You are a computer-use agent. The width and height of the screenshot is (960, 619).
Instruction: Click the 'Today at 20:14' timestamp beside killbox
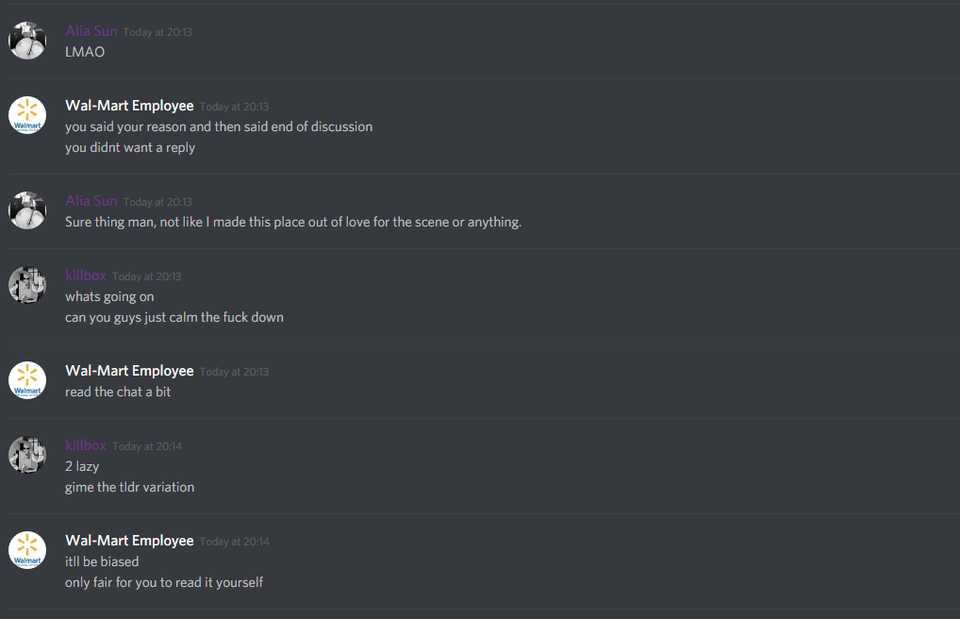coord(147,446)
